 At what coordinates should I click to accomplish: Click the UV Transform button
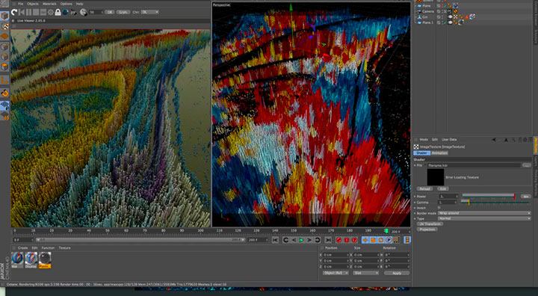pyautogui.click(x=430, y=224)
